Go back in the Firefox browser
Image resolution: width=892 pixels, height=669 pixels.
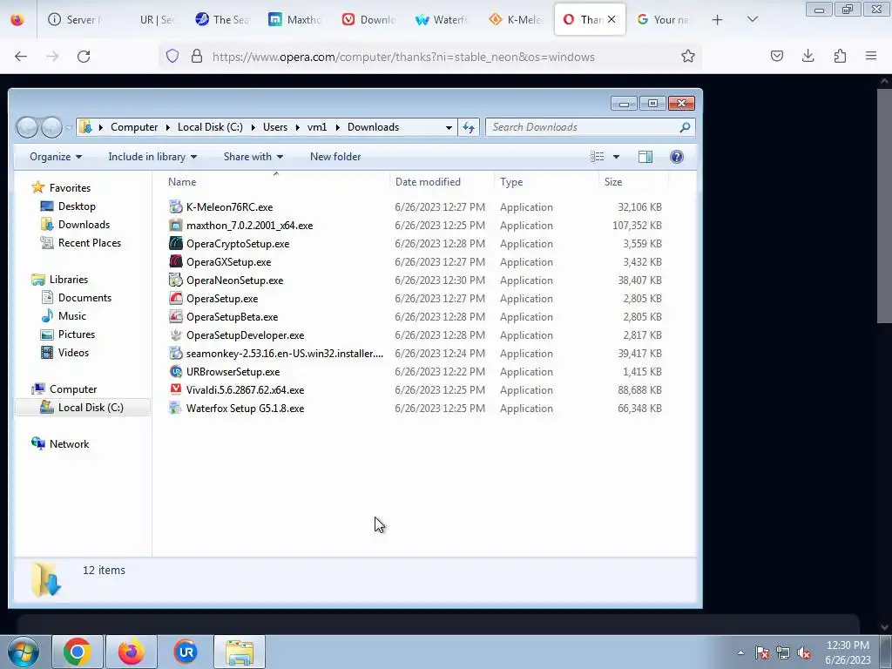[x=21, y=57]
